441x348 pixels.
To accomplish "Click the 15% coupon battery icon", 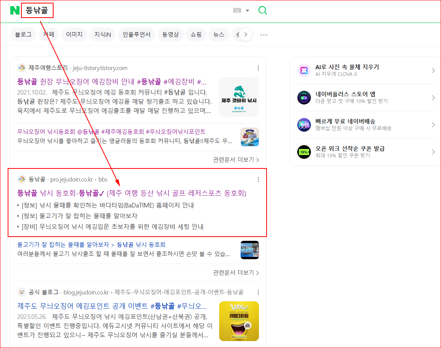I will (304, 152).
